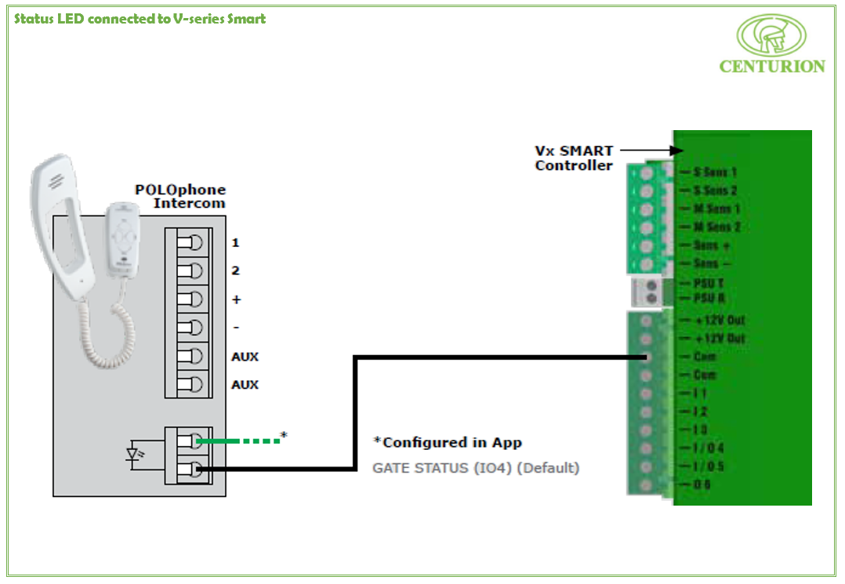
Task: Click the intercom terminal label '1'
Action: [x=235, y=242]
